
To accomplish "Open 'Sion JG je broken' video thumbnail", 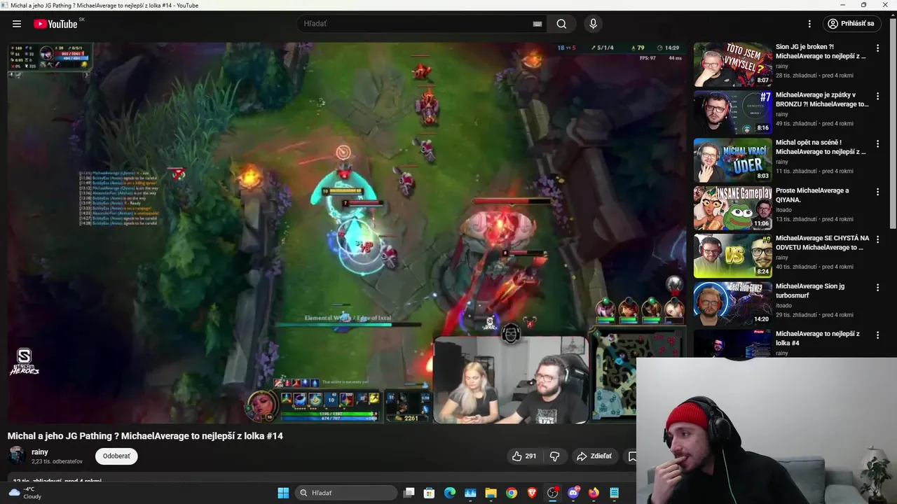I will point(732,64).
